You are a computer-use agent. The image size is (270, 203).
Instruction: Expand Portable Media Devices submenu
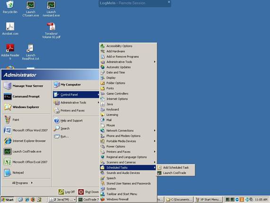click(128, 141)
